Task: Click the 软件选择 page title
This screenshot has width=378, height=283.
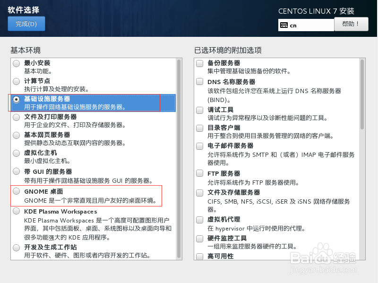Action: click(23, 10)
